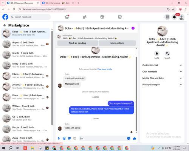Open the Perry's - 2 bed 2 bath chat

tap(26, 129)
